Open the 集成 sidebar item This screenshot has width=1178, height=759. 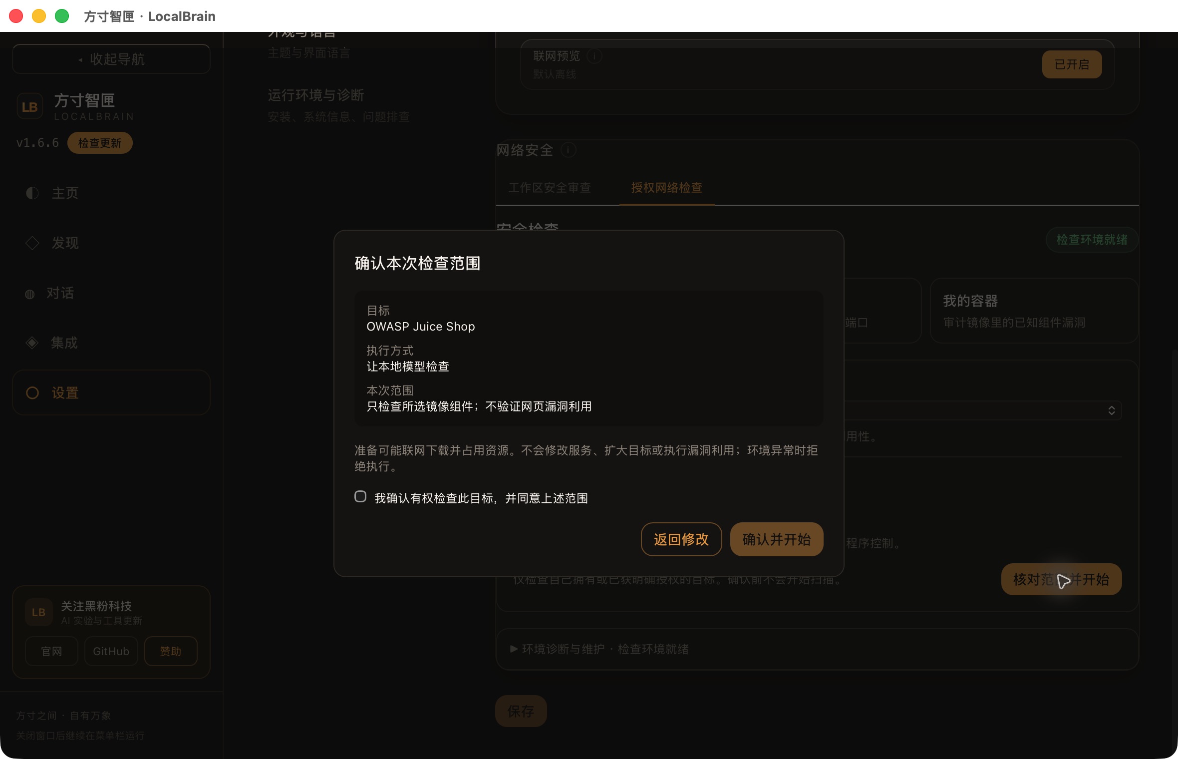pos(111,343)
